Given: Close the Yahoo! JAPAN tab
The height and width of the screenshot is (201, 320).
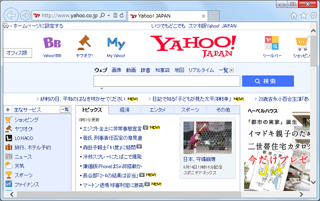Looking at the screenshot, I should (203, 16).
